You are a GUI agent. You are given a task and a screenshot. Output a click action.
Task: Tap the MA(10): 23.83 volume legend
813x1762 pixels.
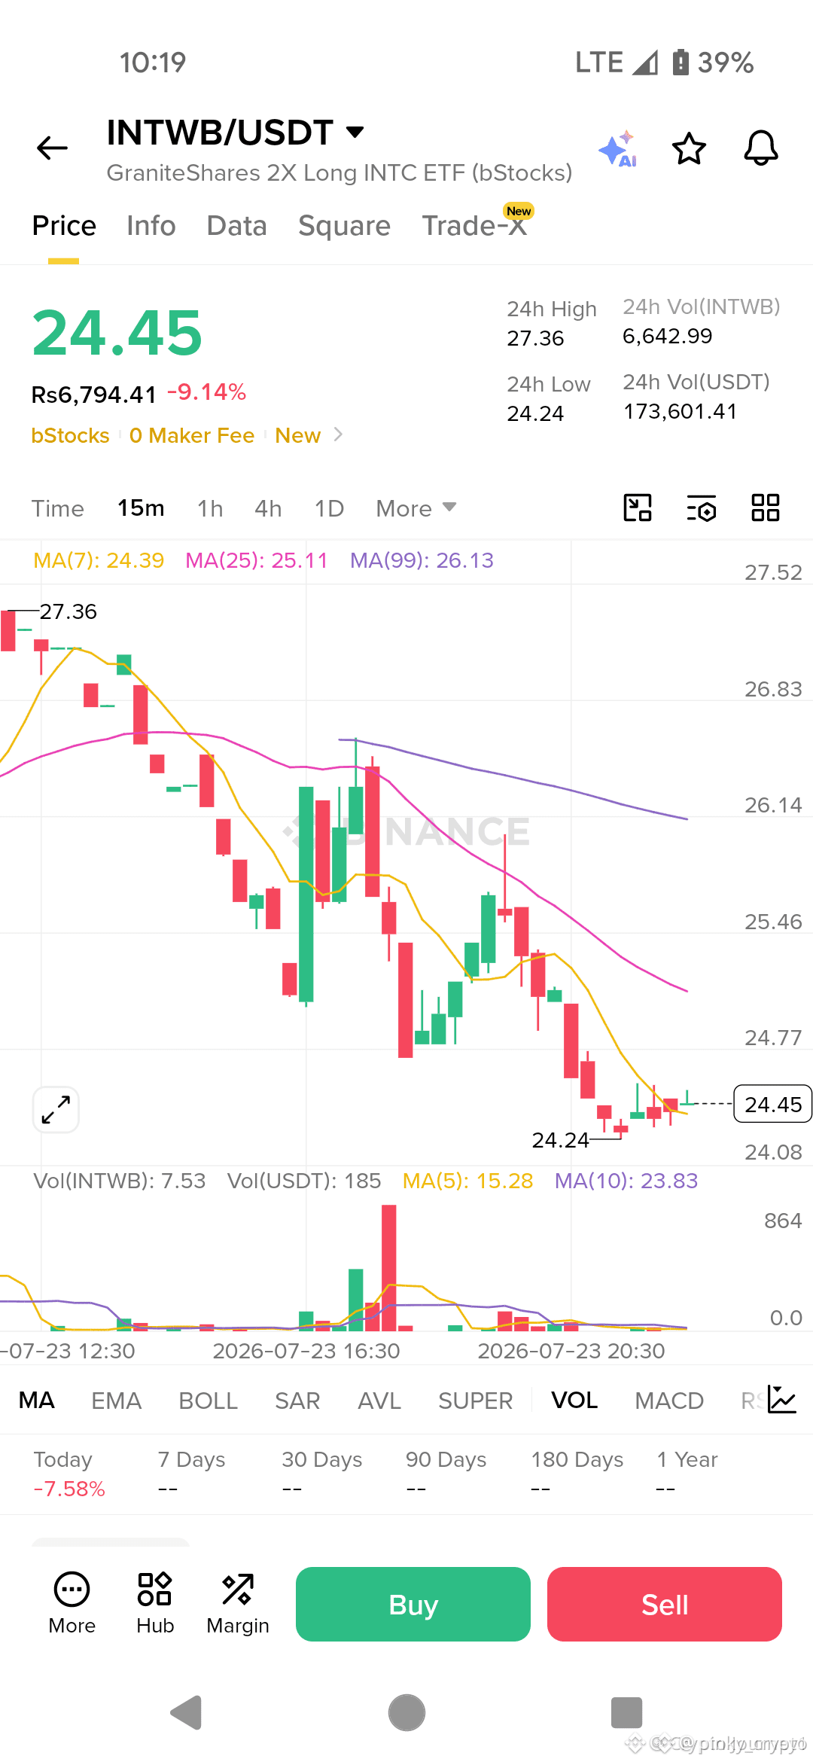626,1181
